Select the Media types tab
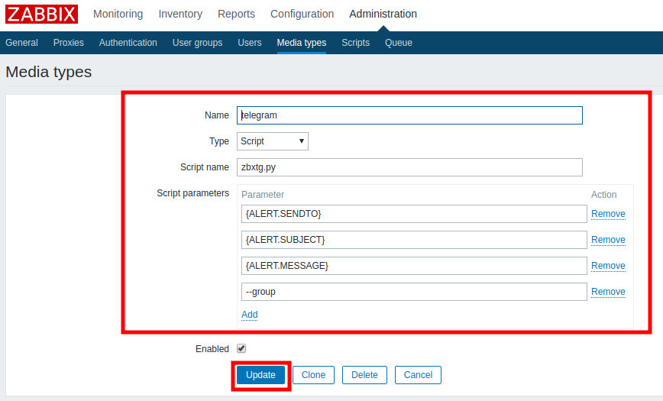663x401 pixels. tap(302, 43)
